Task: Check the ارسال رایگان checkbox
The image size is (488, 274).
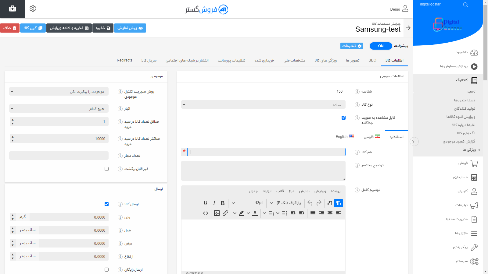Action: (106, 269)
